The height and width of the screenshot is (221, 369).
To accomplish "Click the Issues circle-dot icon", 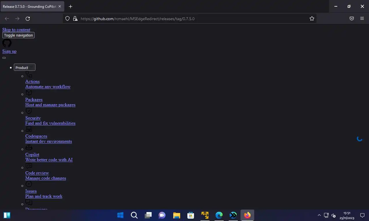I will tap(29, 184).
